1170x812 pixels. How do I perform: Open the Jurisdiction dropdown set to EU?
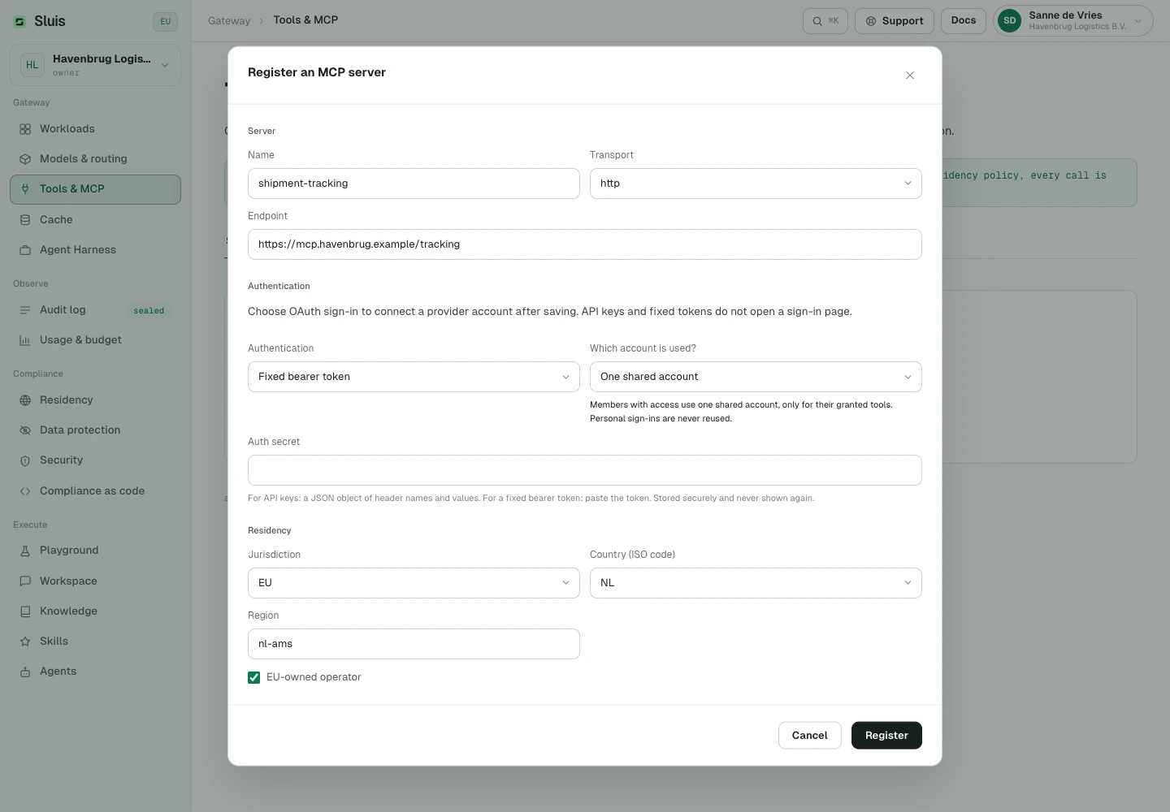coord(414,583)
